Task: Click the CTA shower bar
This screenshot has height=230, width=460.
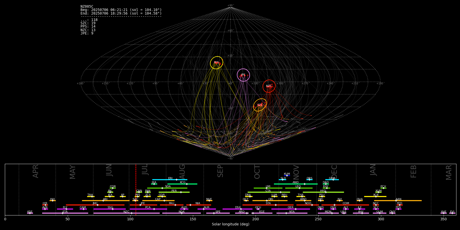Action: (x=269, y=192)
